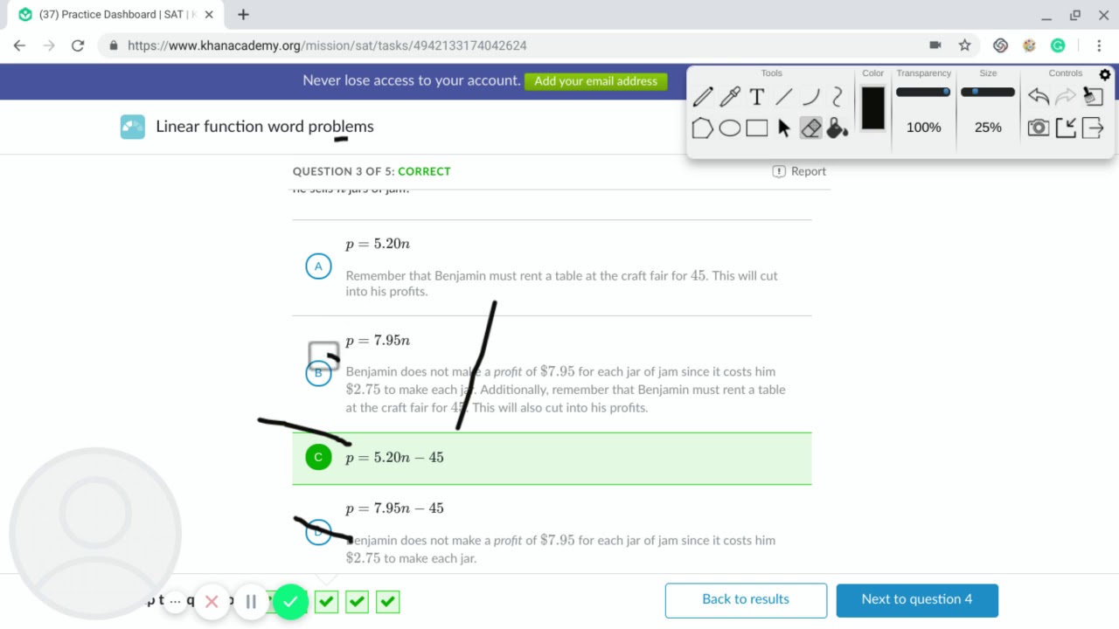Screen dimensions: 1119x629
Task: Select the paint bucket Fill tool
Action: (838, 128)
